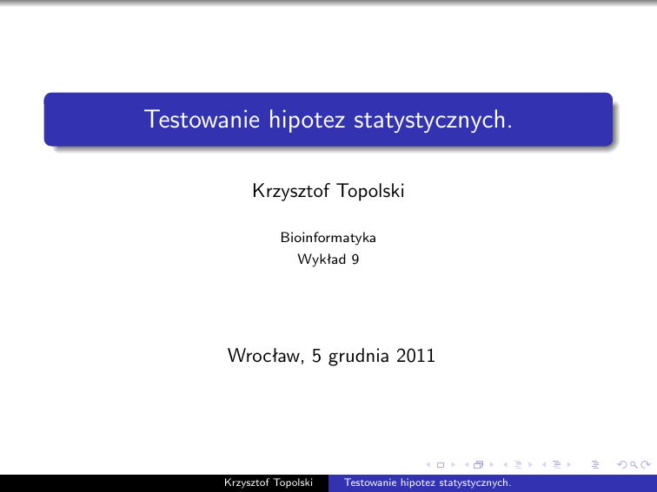Click the previous slide arrow in navigation bar
The image size is (657, 492).
[x=428, y=465]
